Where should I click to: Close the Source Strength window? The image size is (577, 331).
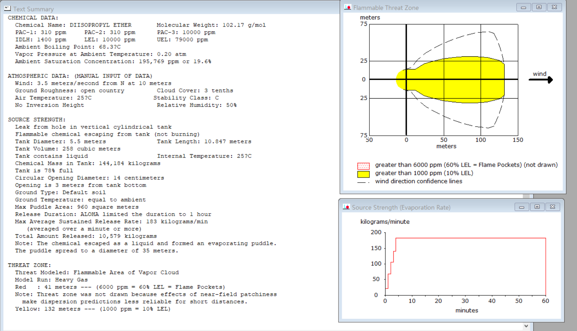(553, 207)
